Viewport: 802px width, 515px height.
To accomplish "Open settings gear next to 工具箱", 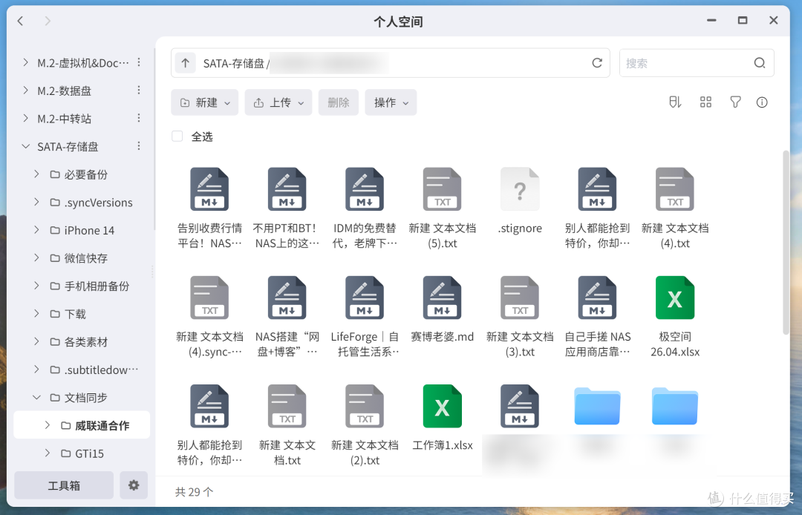I will (x=134, y=485).
